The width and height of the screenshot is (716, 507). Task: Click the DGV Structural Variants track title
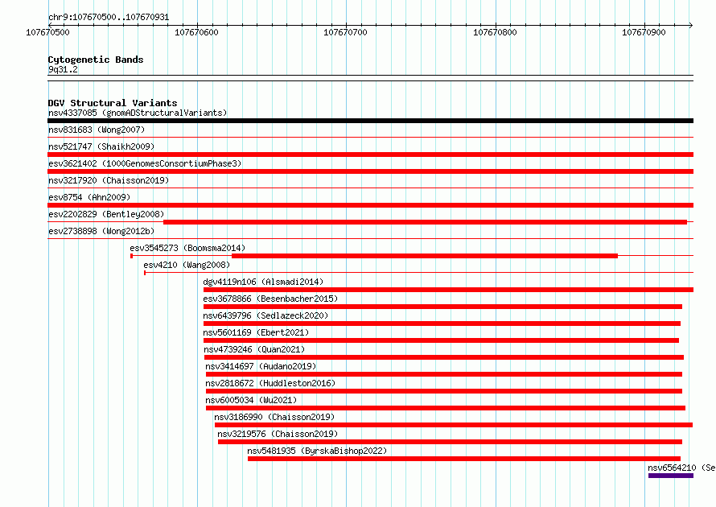pyautogui.click(x=113, y=103)
